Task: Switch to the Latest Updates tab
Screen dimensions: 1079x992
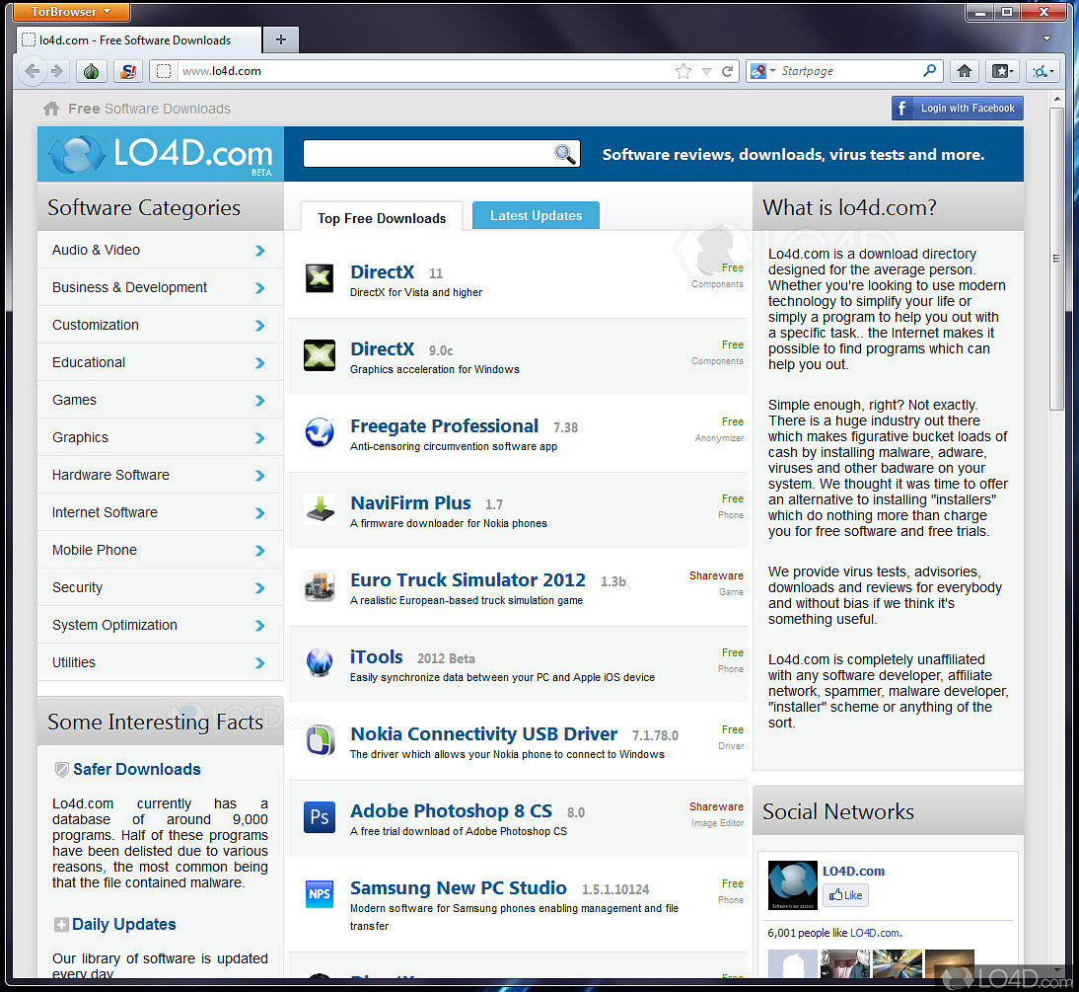Action: point(536,216)
